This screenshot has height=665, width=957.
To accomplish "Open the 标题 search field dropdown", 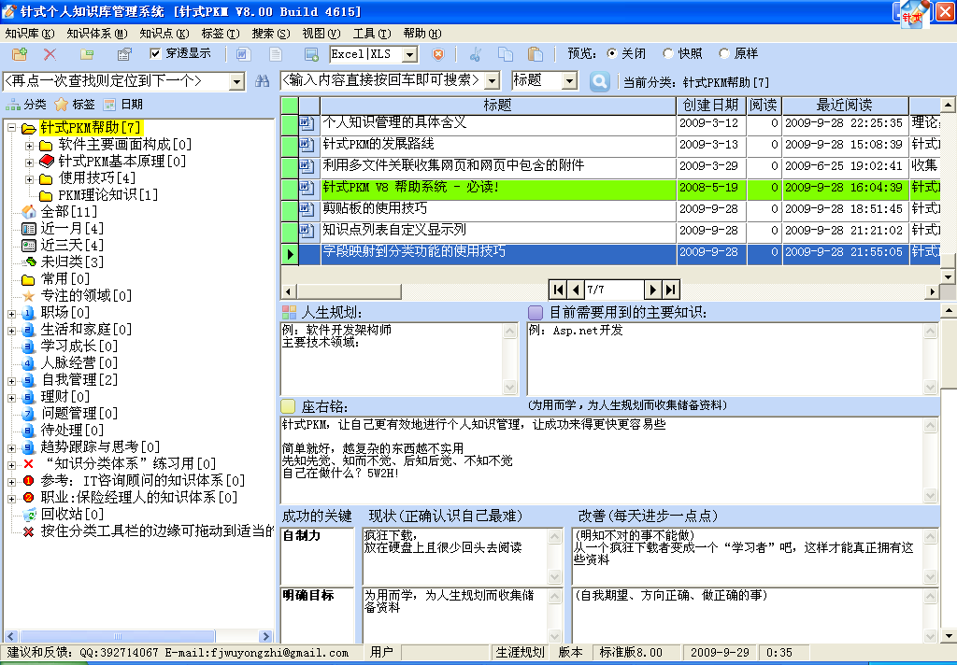I will [569, 81].
